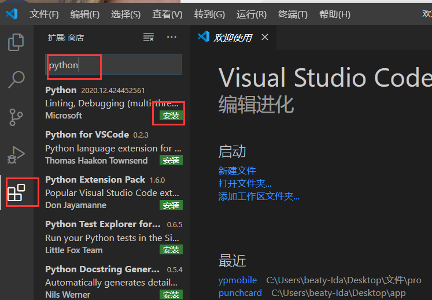
Task: Click version 0.6.5 of Python Test Explorer
Action: [x=175, y=225]
